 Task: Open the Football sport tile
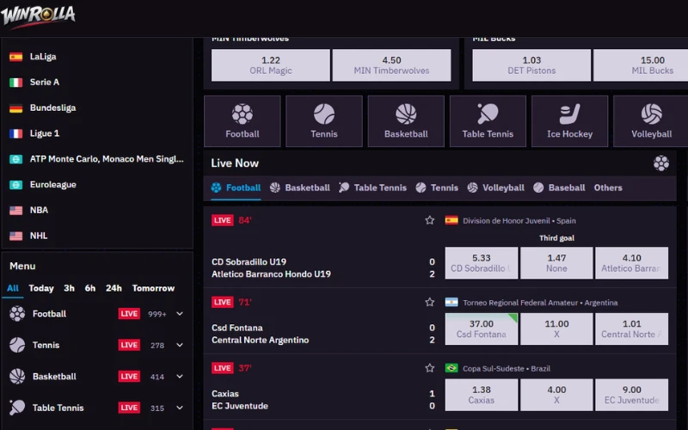(x=243, y=121)
